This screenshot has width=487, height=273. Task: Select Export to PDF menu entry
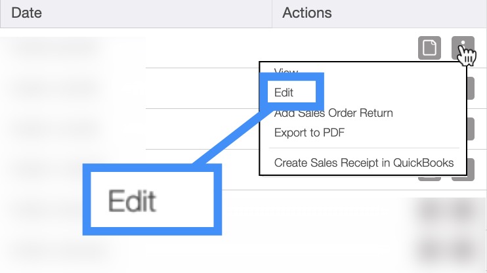coord(309,133)
